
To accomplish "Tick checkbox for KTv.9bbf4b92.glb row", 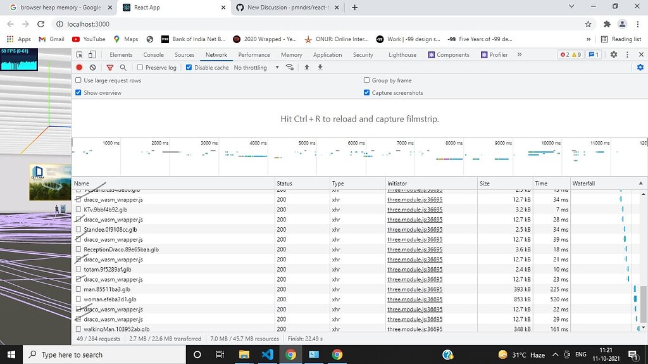I will (x=78, y=210).
